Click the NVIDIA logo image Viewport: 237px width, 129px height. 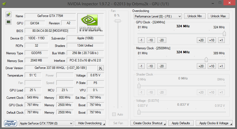[x=91, y=23]
